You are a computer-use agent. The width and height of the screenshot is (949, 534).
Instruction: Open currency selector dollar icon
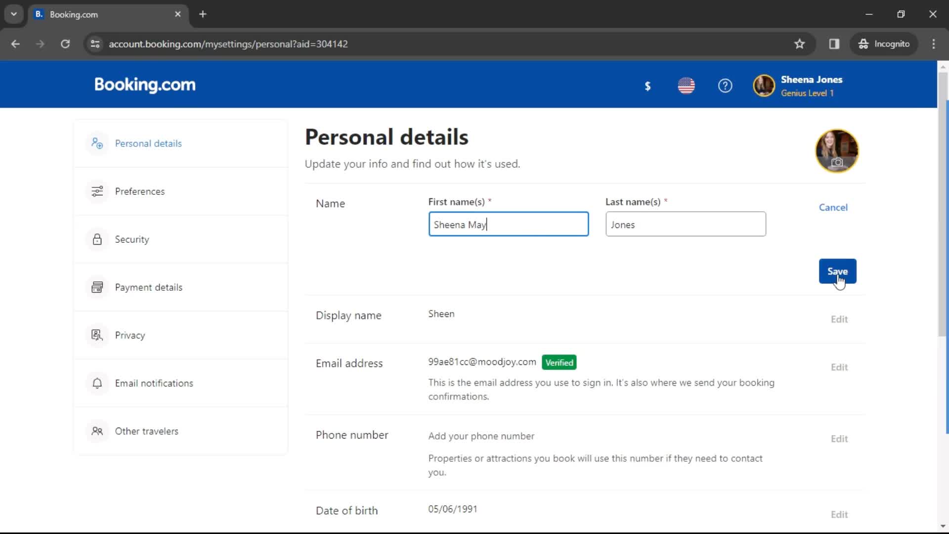coord(647,86)
